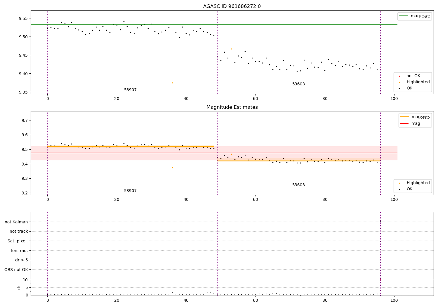This screenshot has height=307, width=438.
Task: Click the 9.2 y-axis tick label
Action: click(24, 193)
